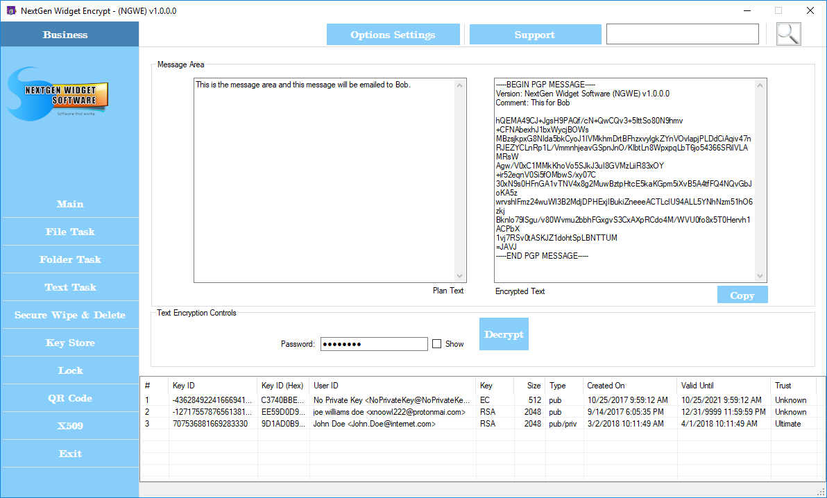Click the Created On column header
This screenshot has height=498, width=827.
tap(630, 386)
